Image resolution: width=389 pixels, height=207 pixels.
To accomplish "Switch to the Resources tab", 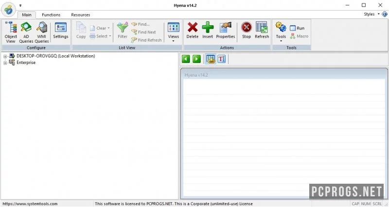I will click(x=81, y=15).
